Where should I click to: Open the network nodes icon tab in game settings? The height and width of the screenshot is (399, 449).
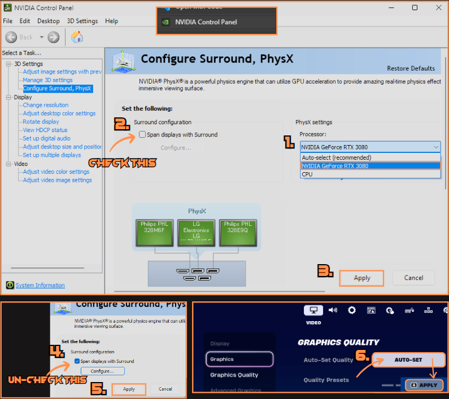pyautogui.click(x=428, y=310)
